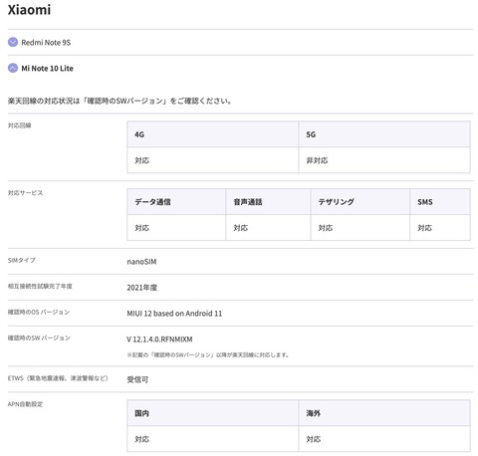478x456 pixels.
Task: Open the Redmi Note 9S section title
Action: pos(46,43)
